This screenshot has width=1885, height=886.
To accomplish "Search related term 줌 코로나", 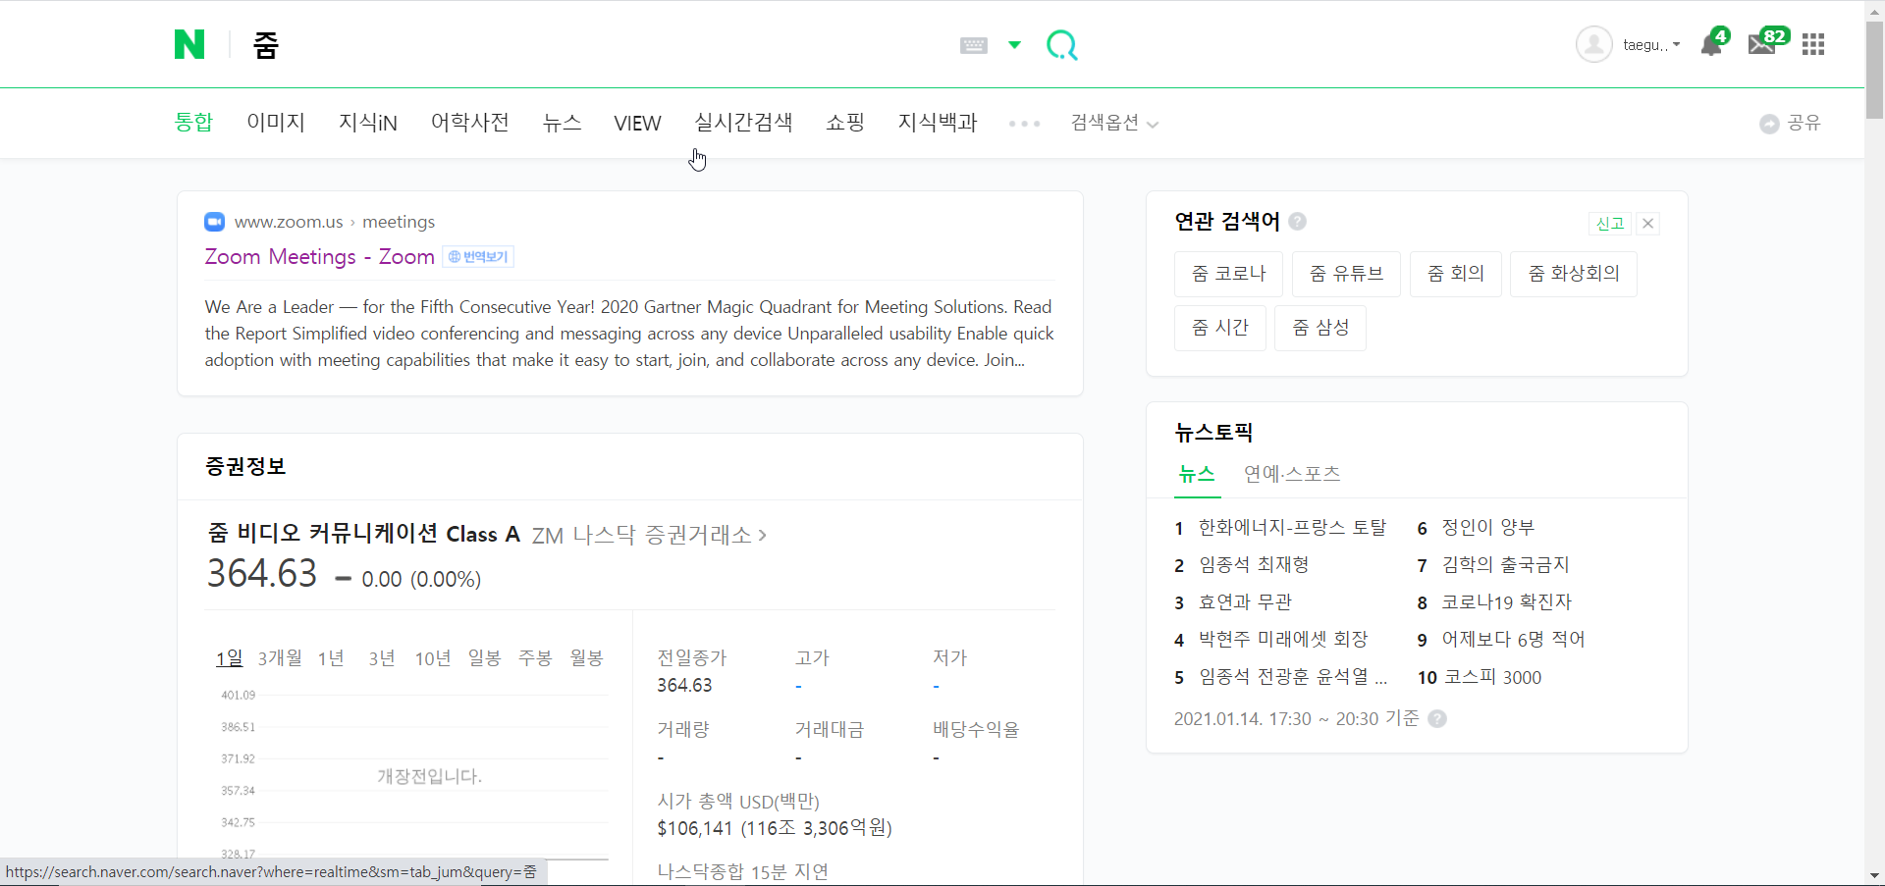I will coord(1228,274).
